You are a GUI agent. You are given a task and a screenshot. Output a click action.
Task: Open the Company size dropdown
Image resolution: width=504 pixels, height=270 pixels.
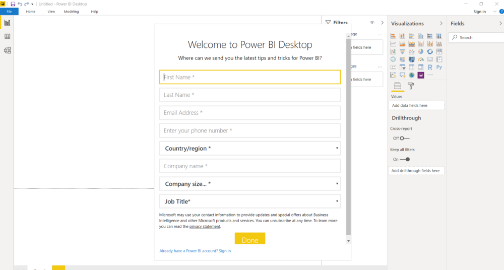[x=250, y=183]
